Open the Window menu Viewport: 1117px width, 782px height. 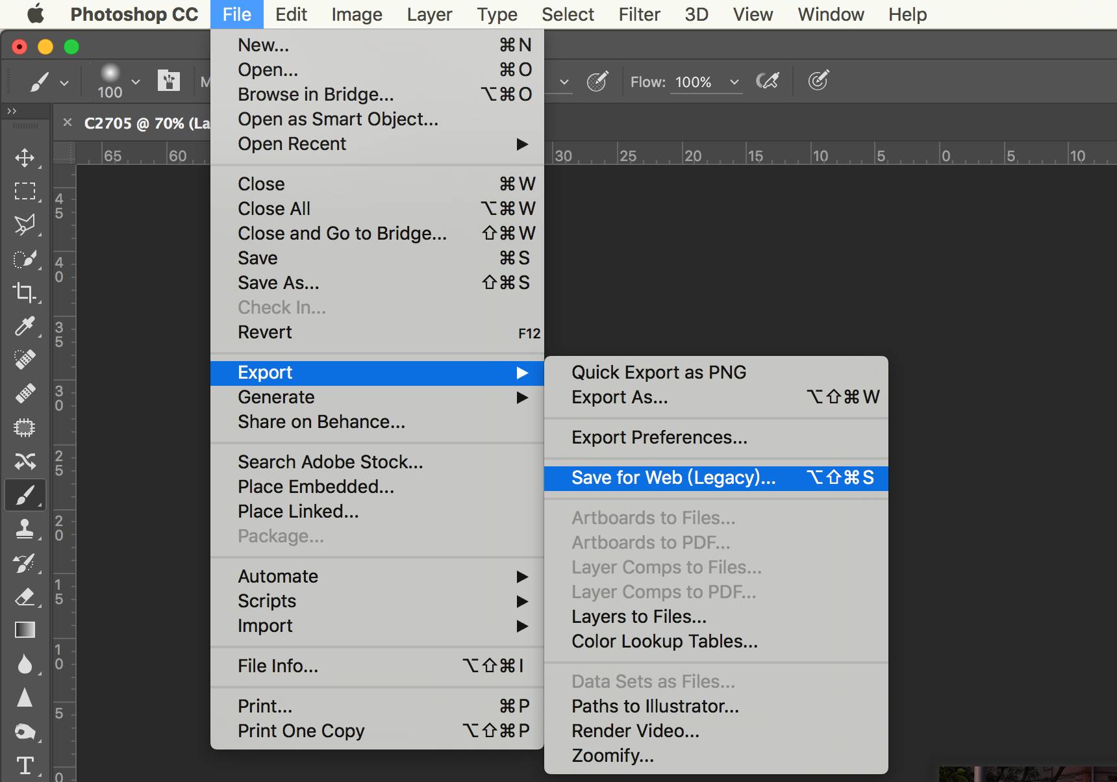[x=831, y=14]
